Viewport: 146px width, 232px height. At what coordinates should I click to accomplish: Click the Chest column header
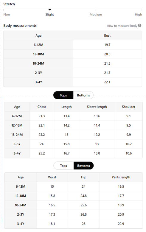[x=42, y=107]
